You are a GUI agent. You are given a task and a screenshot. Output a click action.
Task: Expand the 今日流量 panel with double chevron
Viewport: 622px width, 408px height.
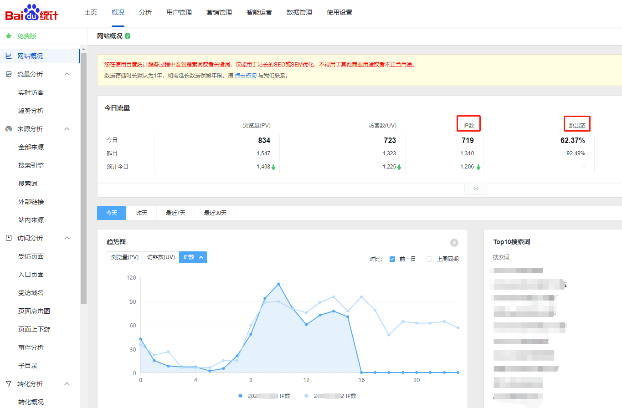point(476,189)
